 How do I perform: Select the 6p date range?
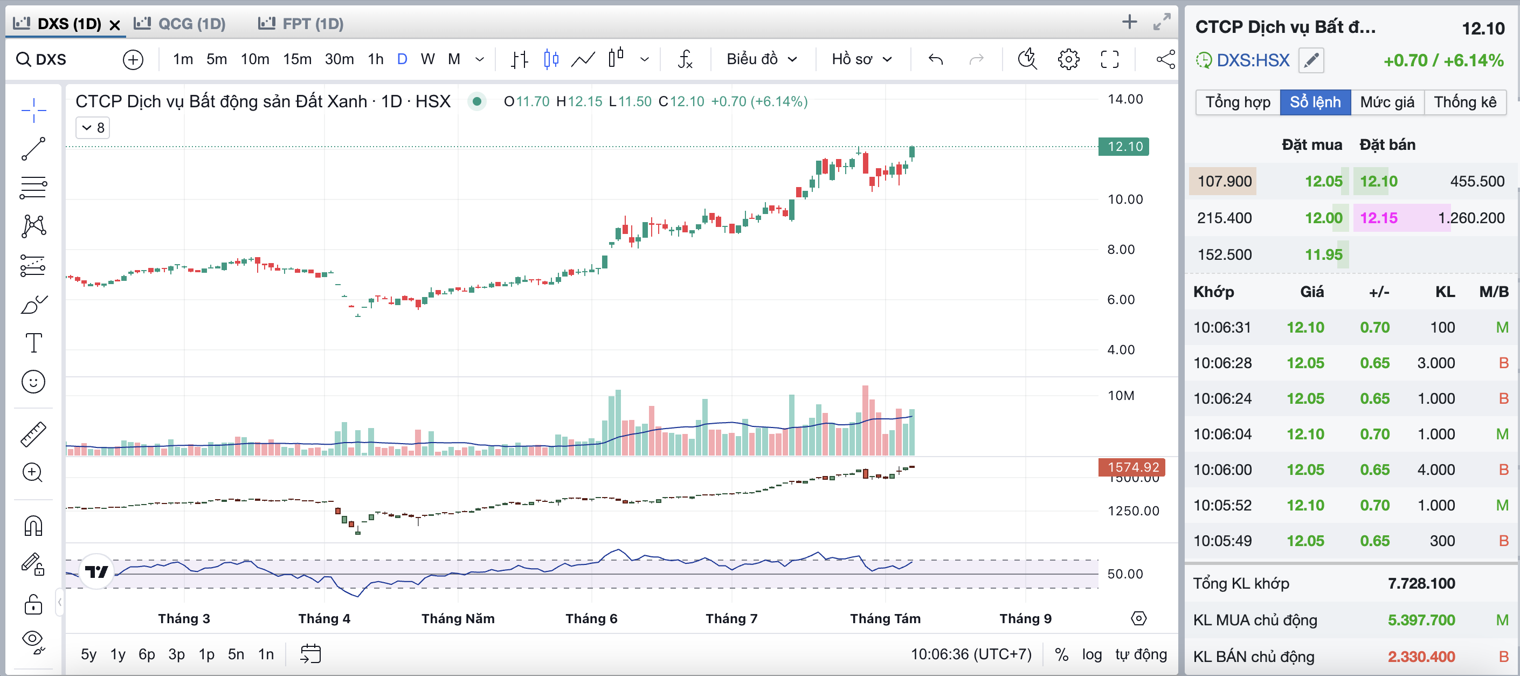click(146, 654)
